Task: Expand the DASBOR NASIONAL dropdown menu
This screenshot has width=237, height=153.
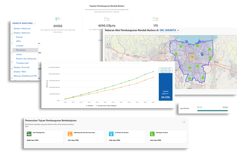Action: coord(24,23)
